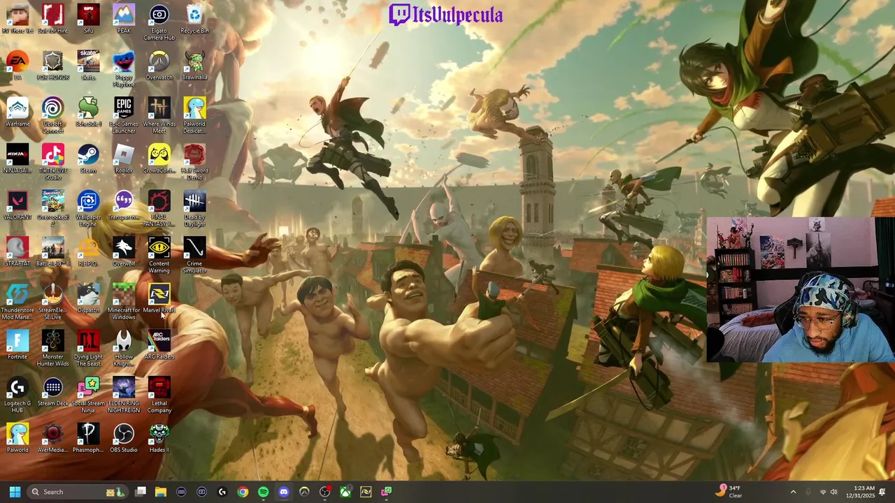The height and width of the screenshot is (503, 895).
Task: Open the Epic Games Launcher icon
Action: [124, 115]
